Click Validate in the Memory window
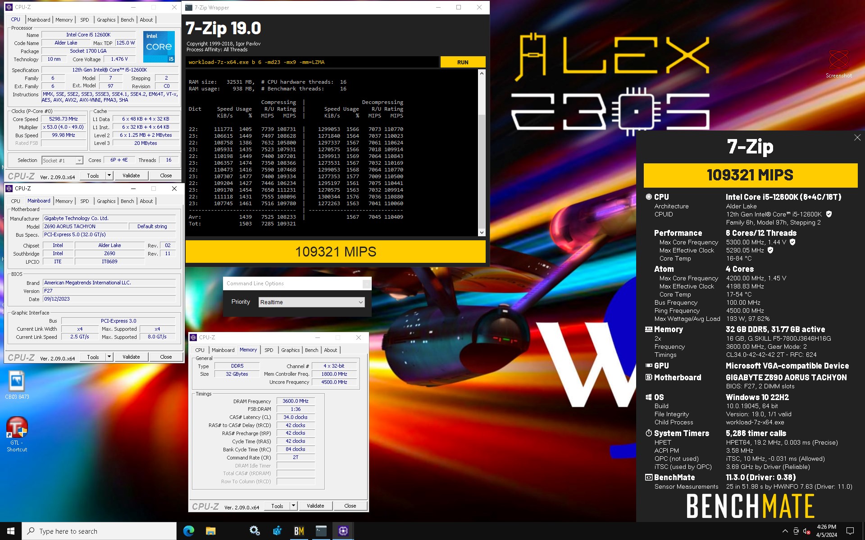 pyautogui.click(x=315, y=506)
